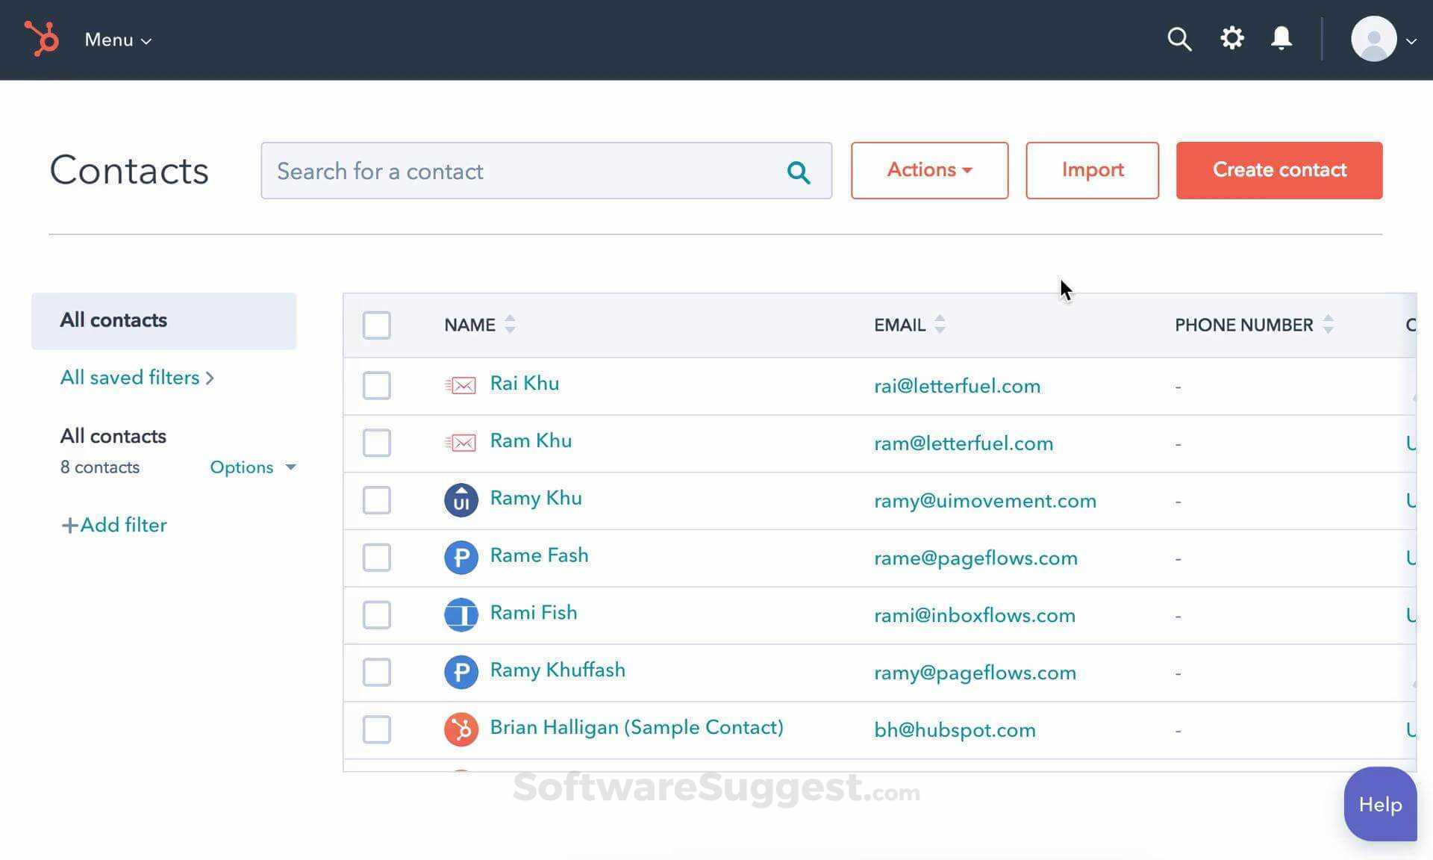Image resolution: width=1433 pixels, height=860 pixels.
Task: Focus the Search for a contact field
Action: [x=522, y=171]
